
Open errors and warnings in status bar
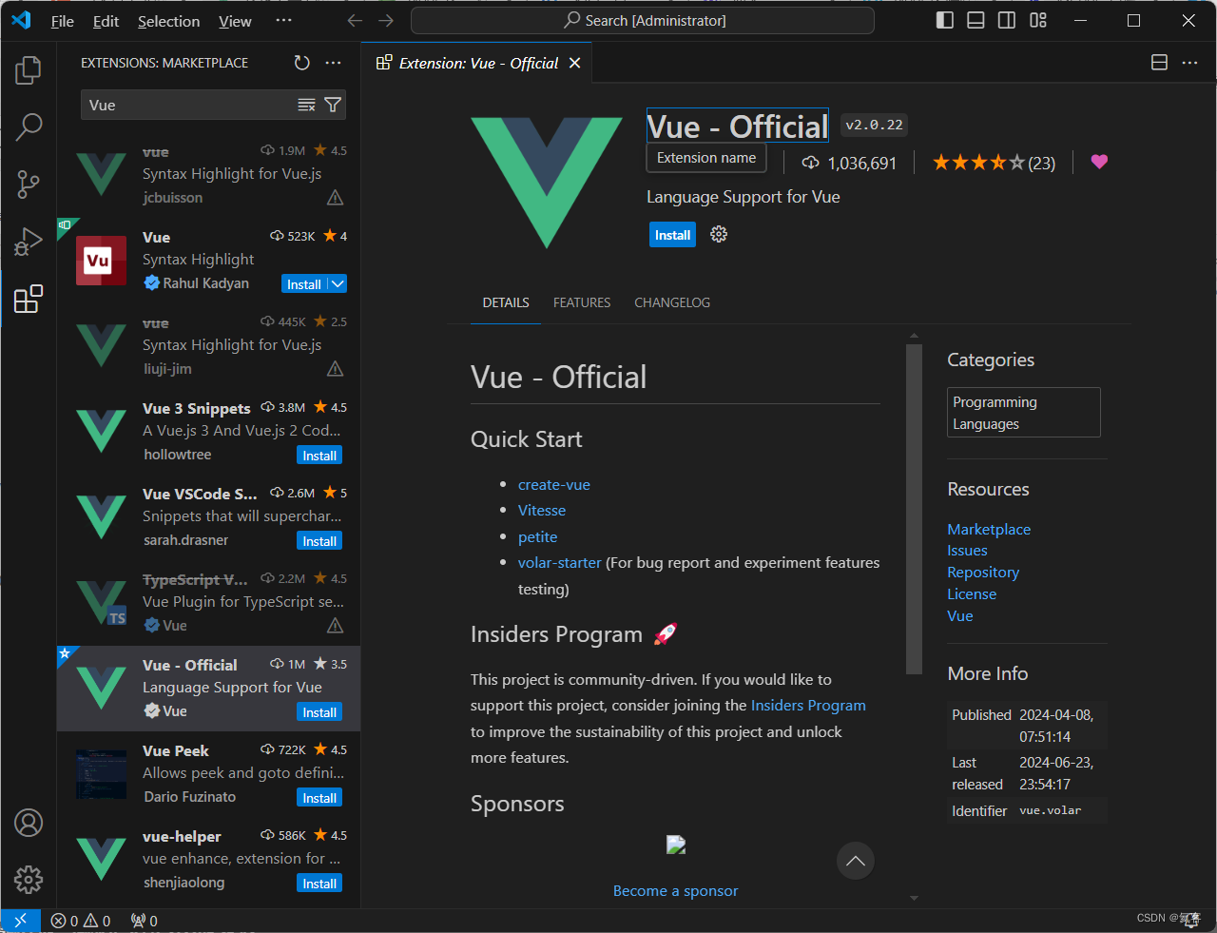pos(81,921)
